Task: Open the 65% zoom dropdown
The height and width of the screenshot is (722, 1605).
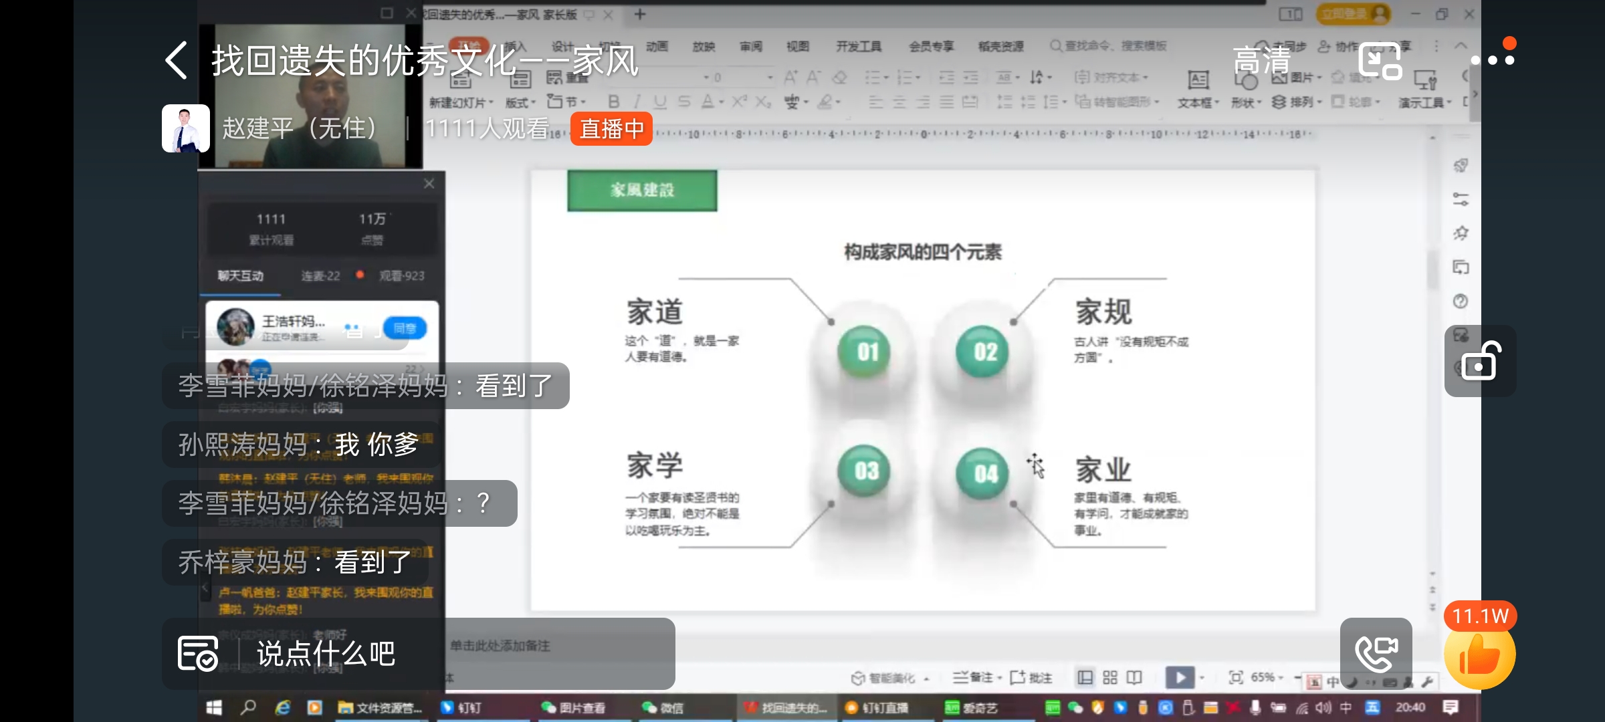Action: (x=1264, y=677)
